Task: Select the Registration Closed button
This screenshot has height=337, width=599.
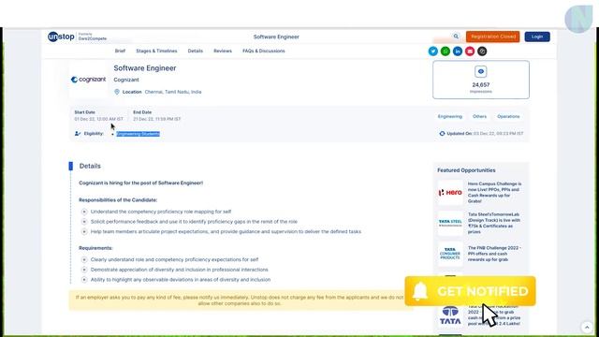Action: click(493, 37)
